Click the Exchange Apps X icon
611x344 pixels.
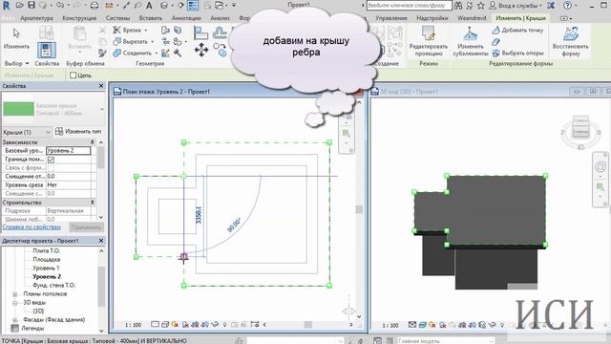click(x=551, y=6)
